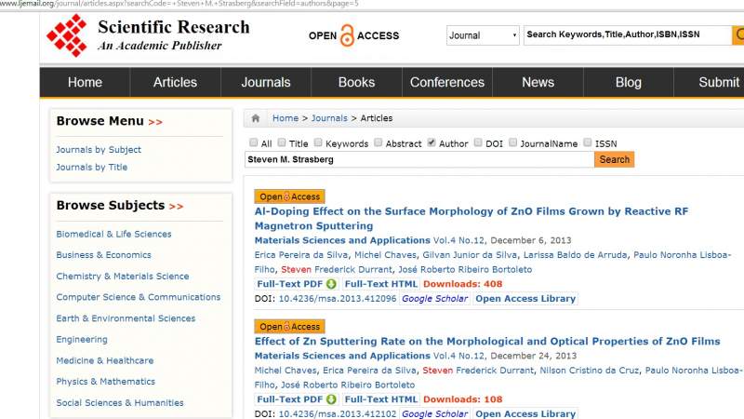This screenshot has width=744, height=419.
Task: Open the Blog nav menu
Action: coord(629,82)
